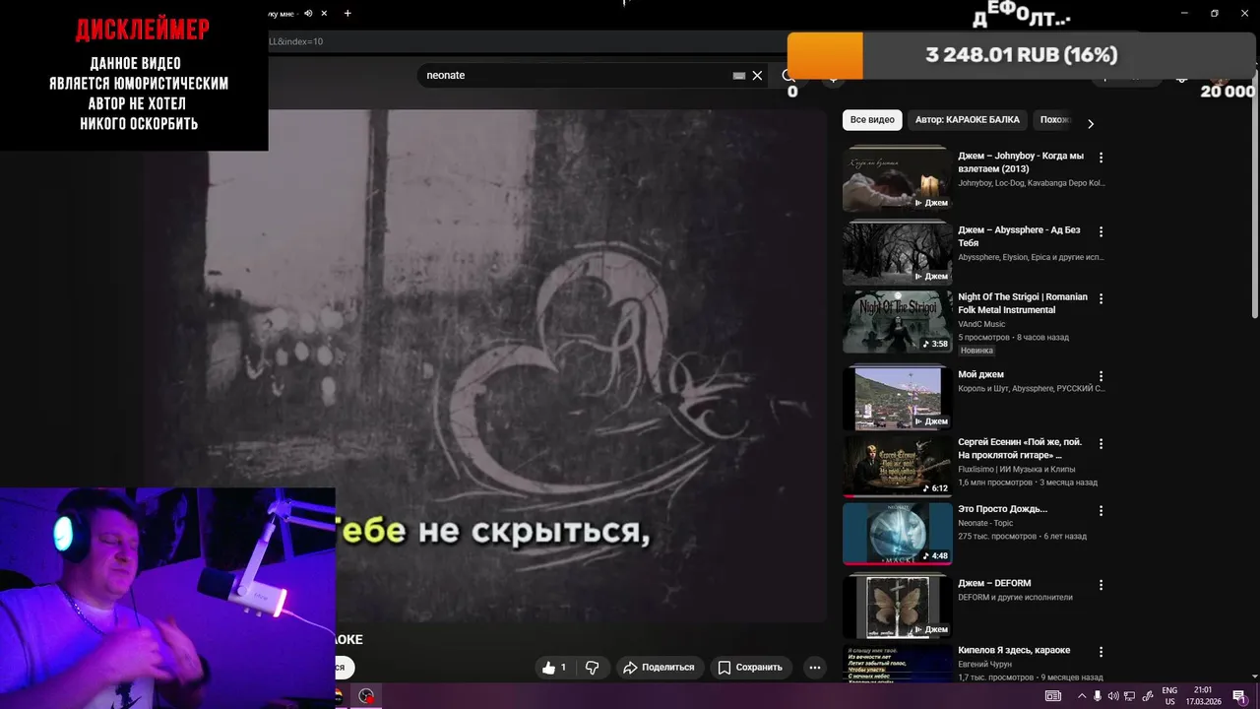The width and height of the screenshot is (1260, 709).
Task: Open Джем – DEFORM thumbnail
Action: click(x=897, y=607)
